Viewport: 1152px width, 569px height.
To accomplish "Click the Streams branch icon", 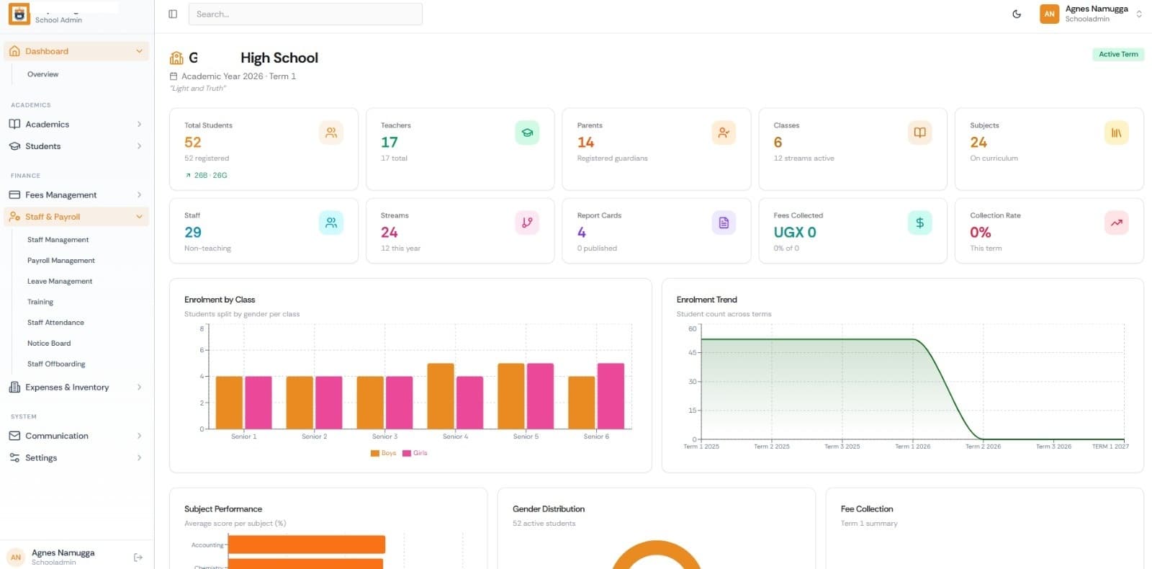I will (x=527, y=223).
